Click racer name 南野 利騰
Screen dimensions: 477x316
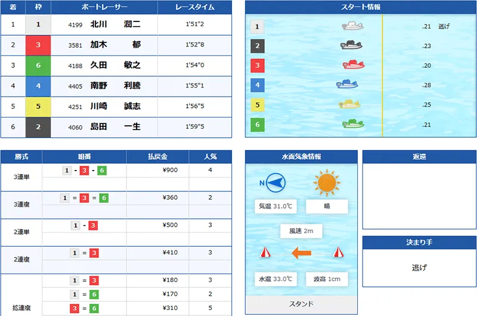[x=115, y=86]
